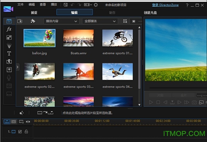Click the save project floppy disk icon
The image size is (207, 142).
[x=65, y=5]
